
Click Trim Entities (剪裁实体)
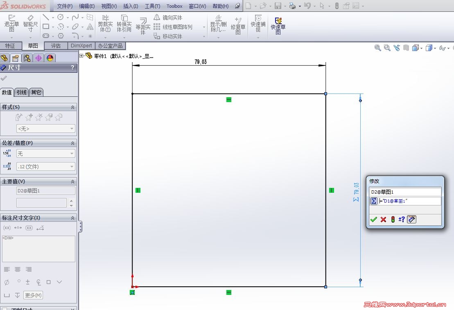(105, 23)
